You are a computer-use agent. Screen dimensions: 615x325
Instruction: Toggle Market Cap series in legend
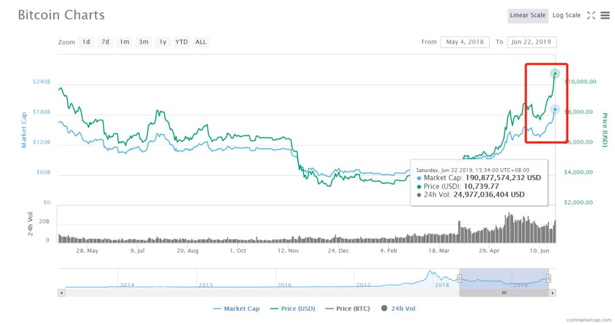pyautogui.click(x=236, y=309)
